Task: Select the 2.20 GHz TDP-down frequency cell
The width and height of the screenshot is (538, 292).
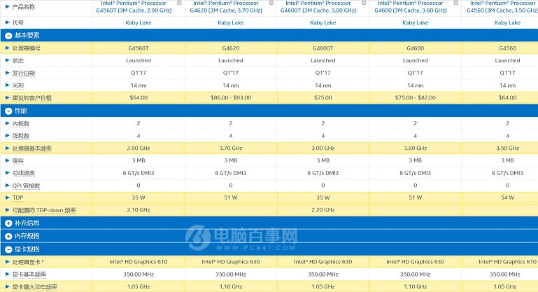Action: [323, 210]
